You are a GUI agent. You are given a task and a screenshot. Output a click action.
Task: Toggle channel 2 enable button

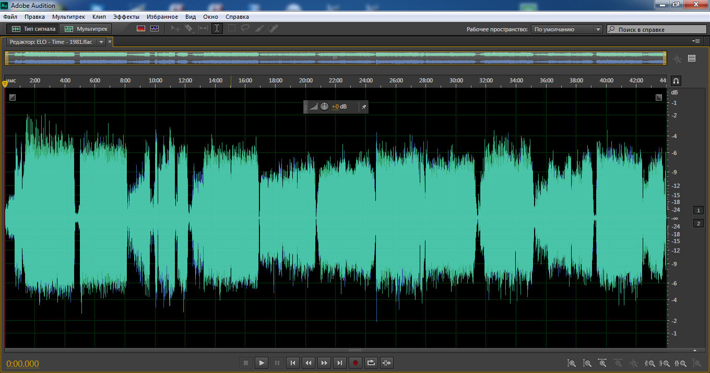click(x=699, y=223)
